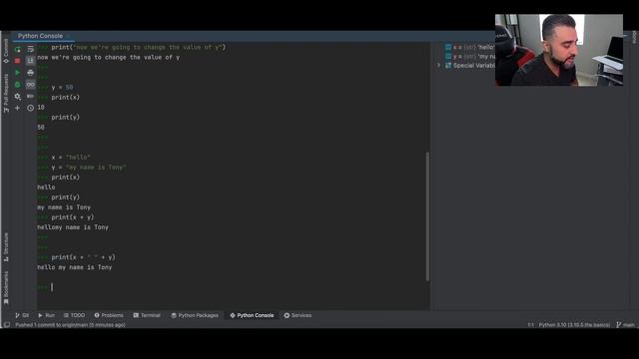Image resolution: width=639 pixels, height=359 pixels.
Task: Open Browse Console History clock icon
Action: [x=31, y=108]
